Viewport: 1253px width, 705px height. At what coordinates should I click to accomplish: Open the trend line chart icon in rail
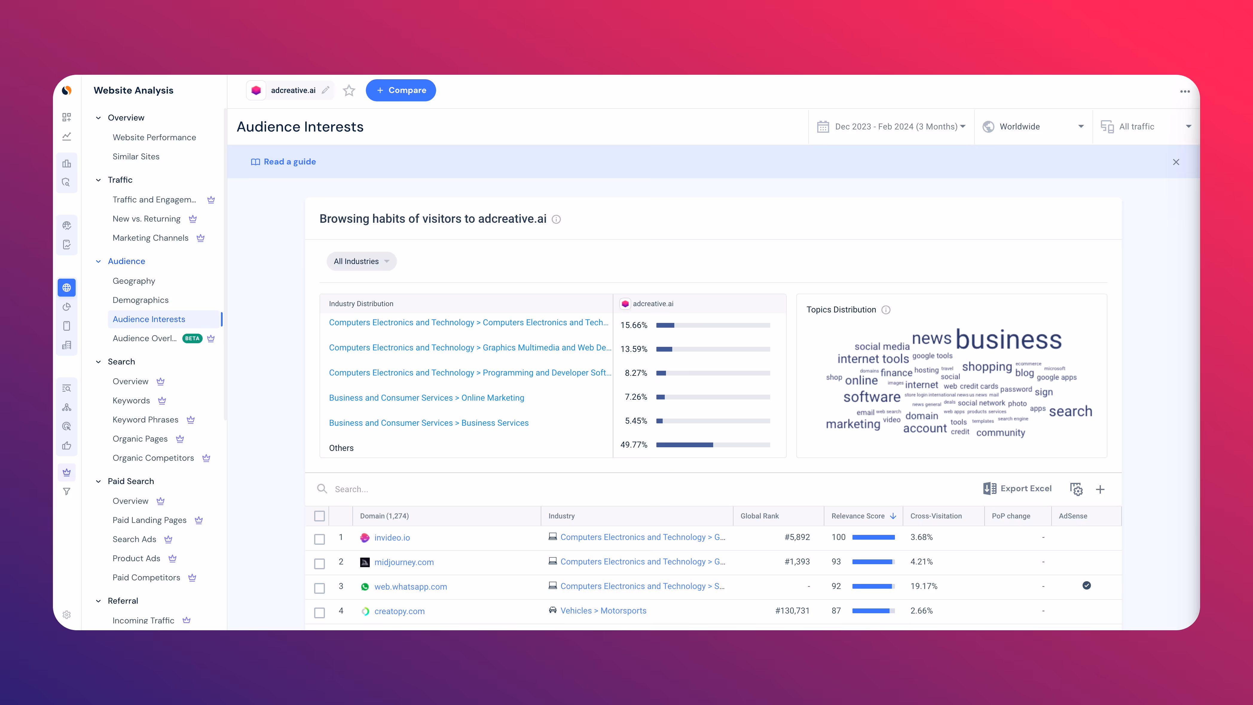[67, 136]
